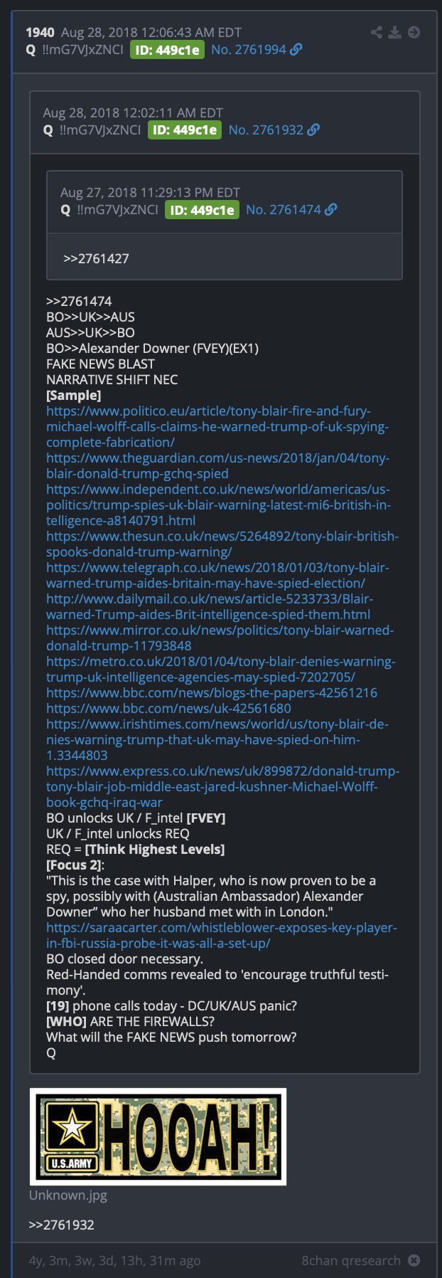
Task: Click the Unknown.jpg file name
Action: [68, 1195]
